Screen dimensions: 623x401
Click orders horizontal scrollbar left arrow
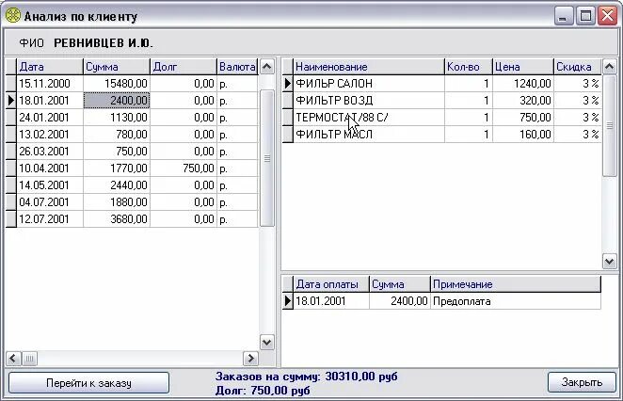(x=13, y=359)
